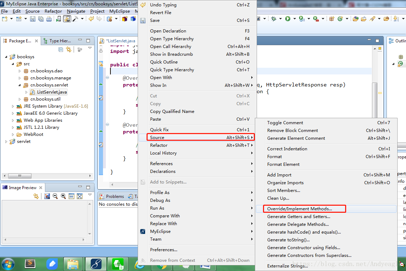Click the device run toolbar icon
Screen dimensions: 406x271
[59, 19]
